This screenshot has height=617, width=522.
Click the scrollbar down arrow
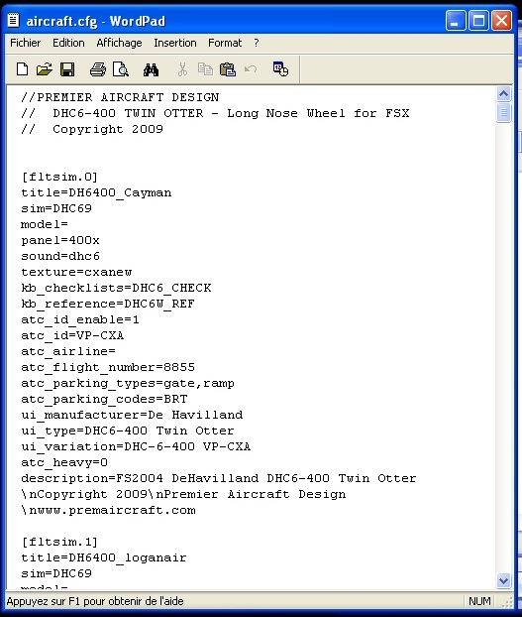coord(503,580)
